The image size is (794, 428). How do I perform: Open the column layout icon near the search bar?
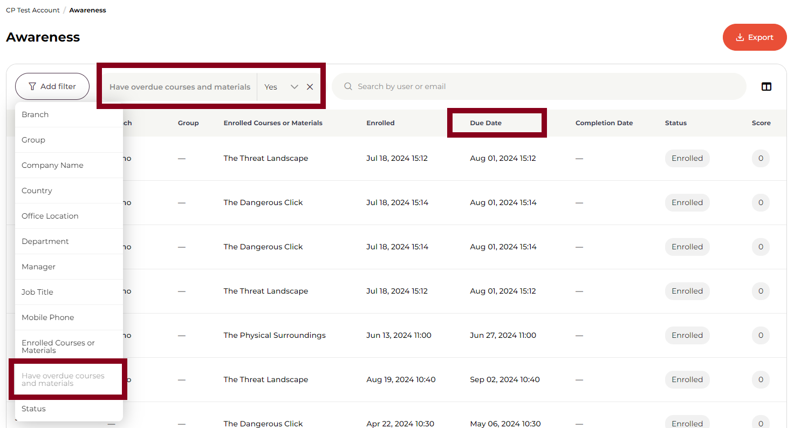tap(766, 86)
